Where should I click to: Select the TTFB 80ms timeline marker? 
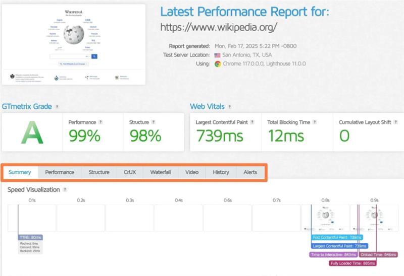click(x=30, y=237)
